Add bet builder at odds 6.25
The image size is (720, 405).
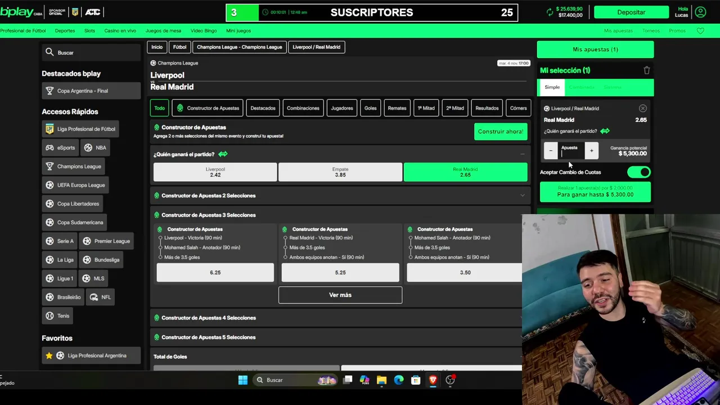[215, 272]
